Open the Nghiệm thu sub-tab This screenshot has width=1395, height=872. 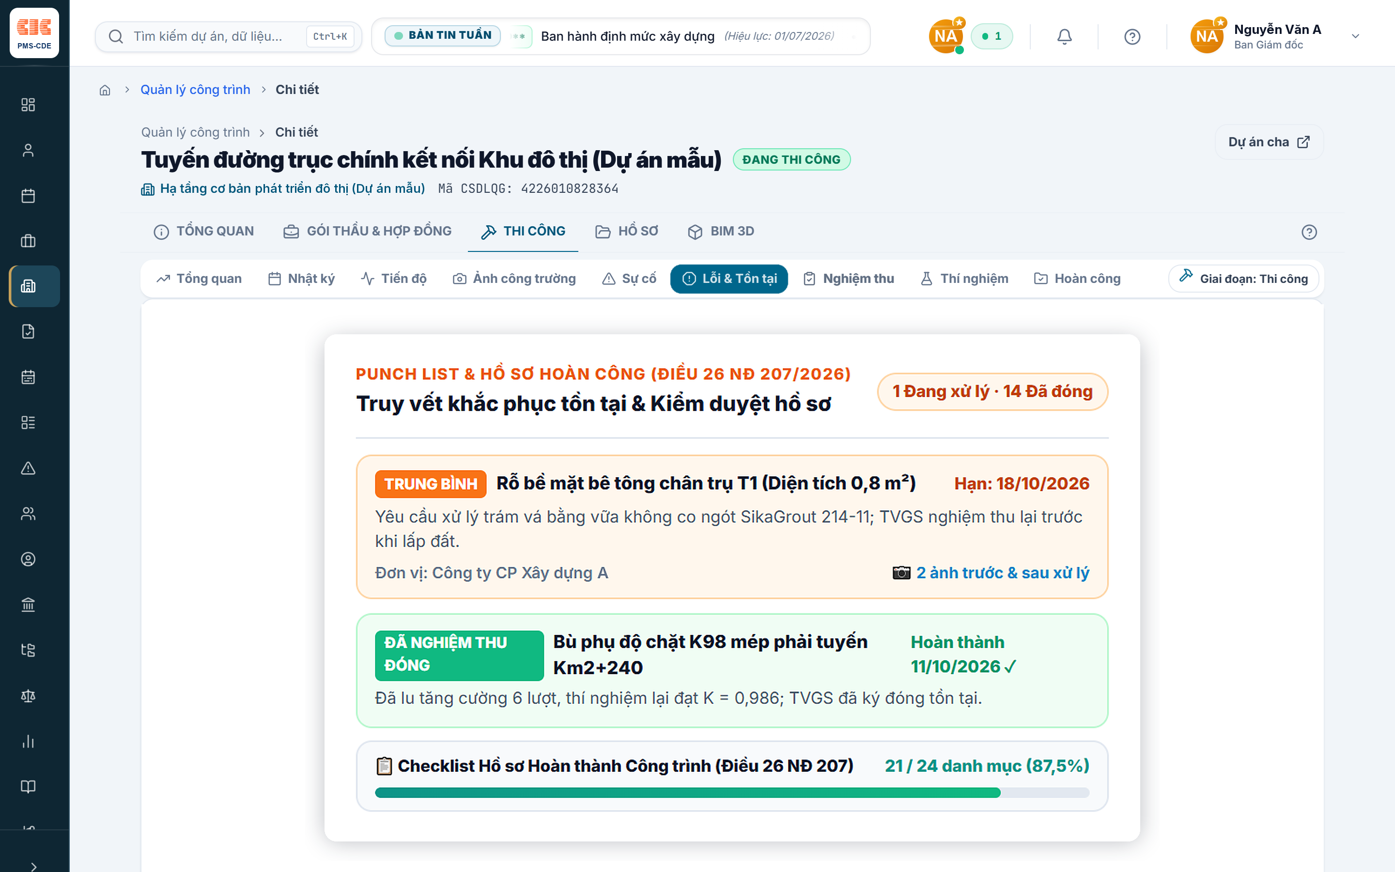[849, 279]
